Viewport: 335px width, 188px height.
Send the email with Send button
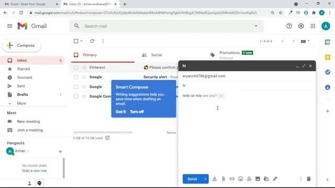click(192, 179)
